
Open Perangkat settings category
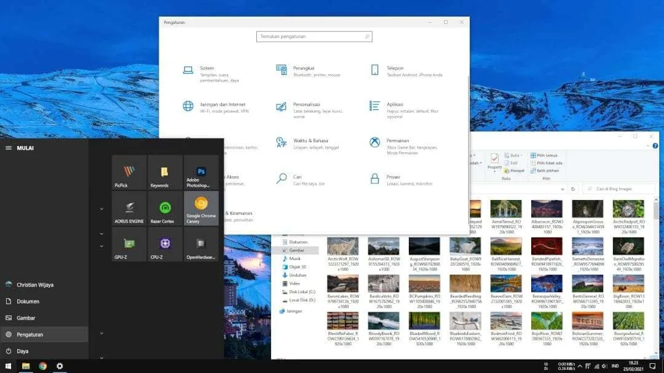pyautogui.click(x=308, y=71)
